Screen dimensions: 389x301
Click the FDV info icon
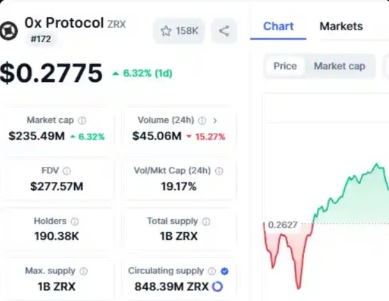coord(66,171)
